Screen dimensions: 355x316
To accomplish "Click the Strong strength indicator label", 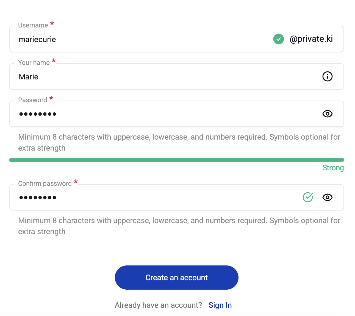I will pyautogui.click(x=333, y=168).
